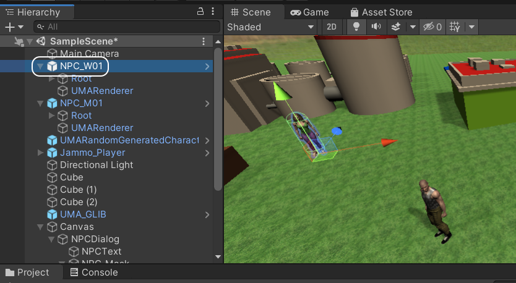Toggle scene lighting lightbulb
Viewport: 516px width, 283px height.
tap(356, 27)
